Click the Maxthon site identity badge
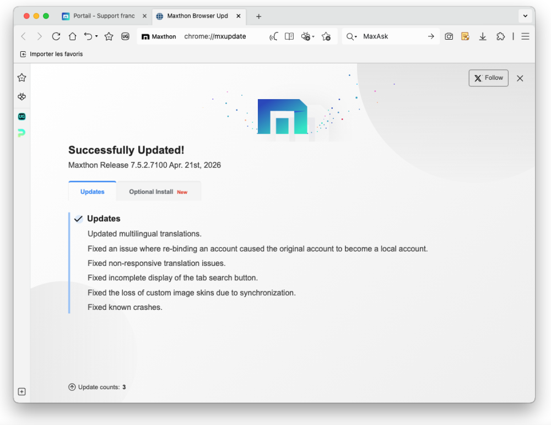Viewport: 551px width, 425px height. click(x=159, y=36)
